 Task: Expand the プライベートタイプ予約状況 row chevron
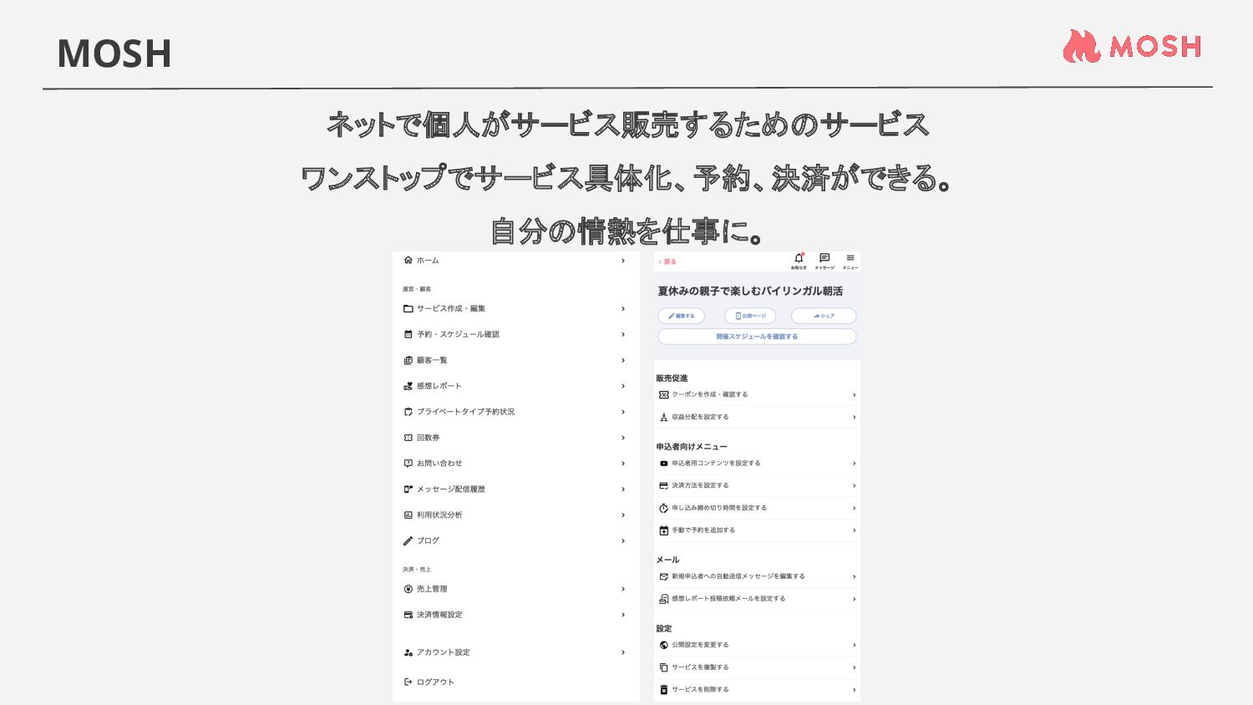623,412
